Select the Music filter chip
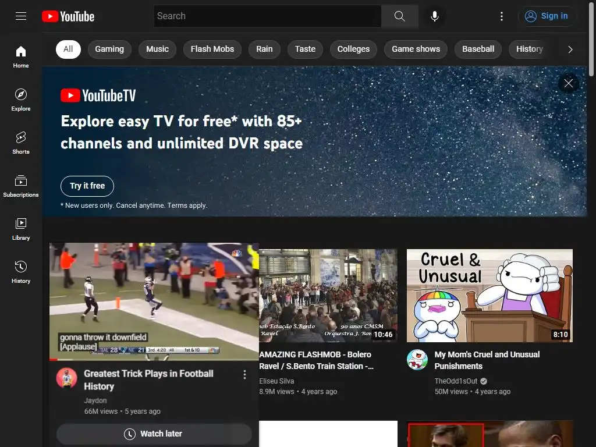The width and height of the screenshot is (596, 447). point(157,49)
